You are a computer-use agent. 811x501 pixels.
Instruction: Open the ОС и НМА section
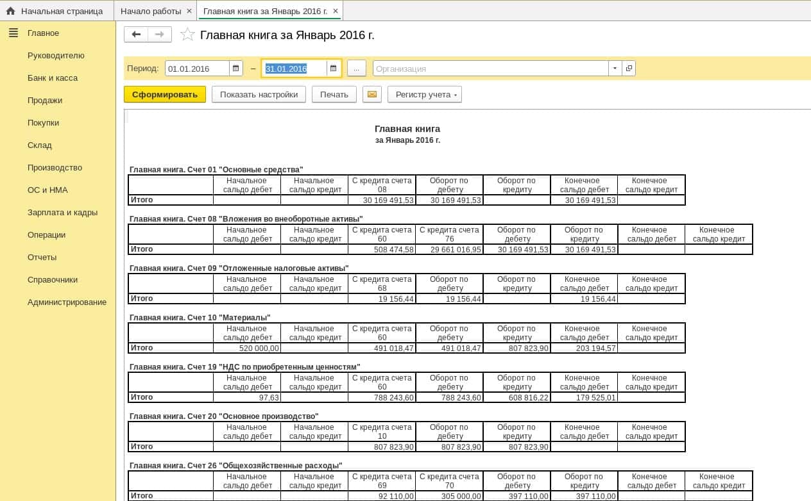(47, 190)
